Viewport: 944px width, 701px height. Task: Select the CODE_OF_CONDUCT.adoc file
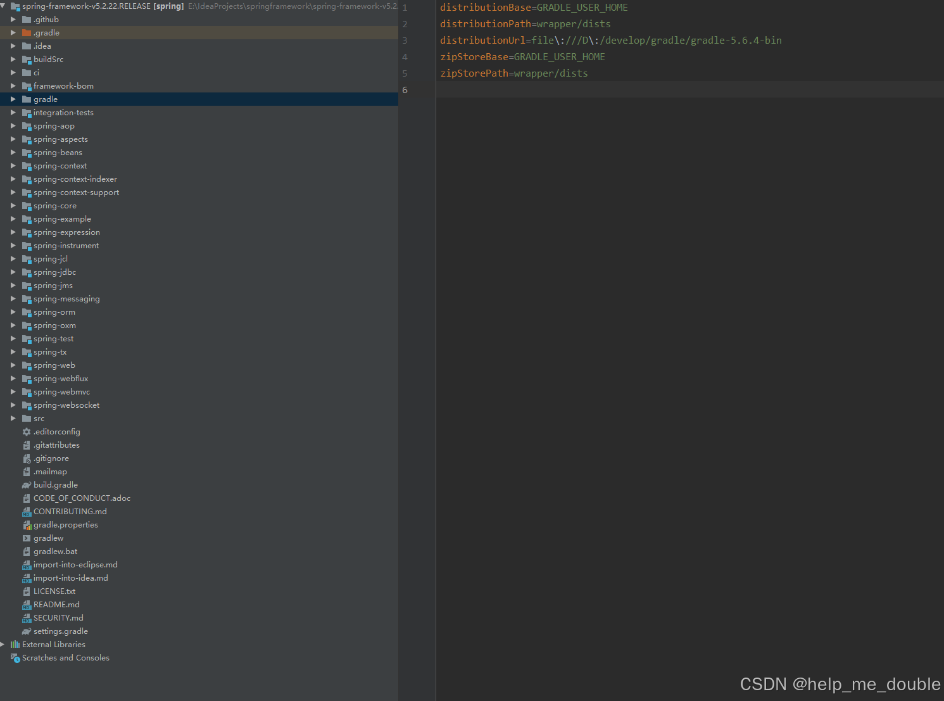pos(82,498)
